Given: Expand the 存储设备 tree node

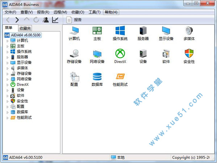Looking at the screenshot, I should [8, 74].
